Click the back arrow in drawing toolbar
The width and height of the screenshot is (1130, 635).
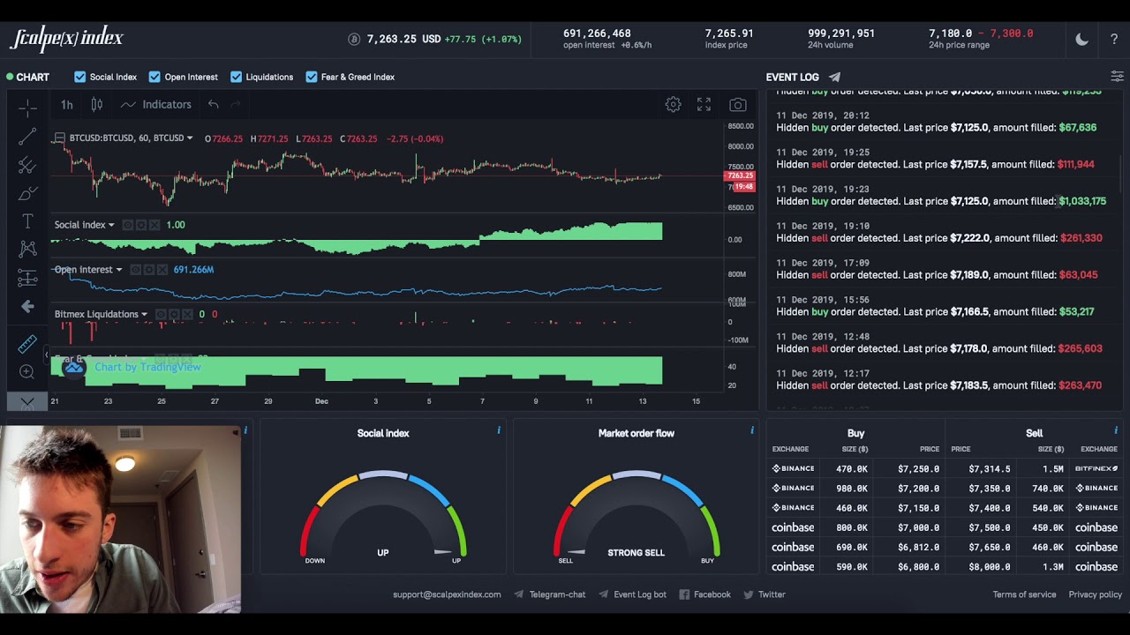[27, 307]
